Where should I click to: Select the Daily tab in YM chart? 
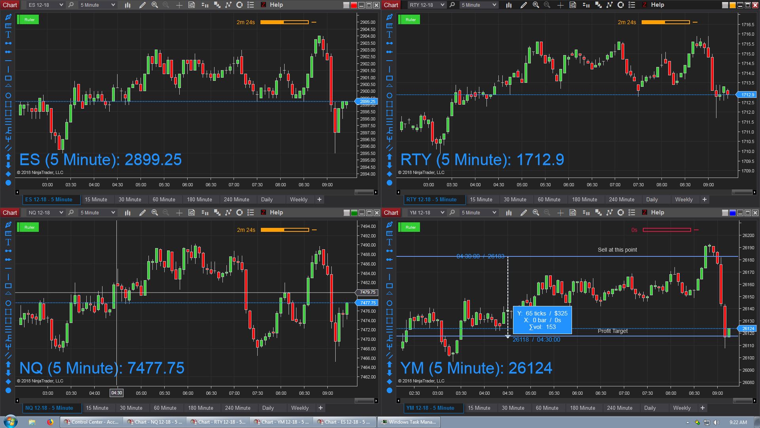click(x=650, y=408)
